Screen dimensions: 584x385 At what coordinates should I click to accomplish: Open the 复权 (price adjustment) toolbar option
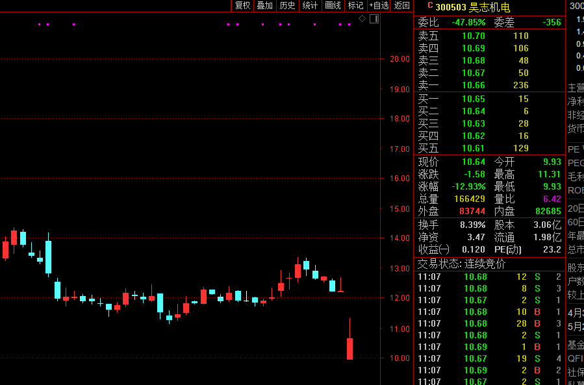coord(242,6)
